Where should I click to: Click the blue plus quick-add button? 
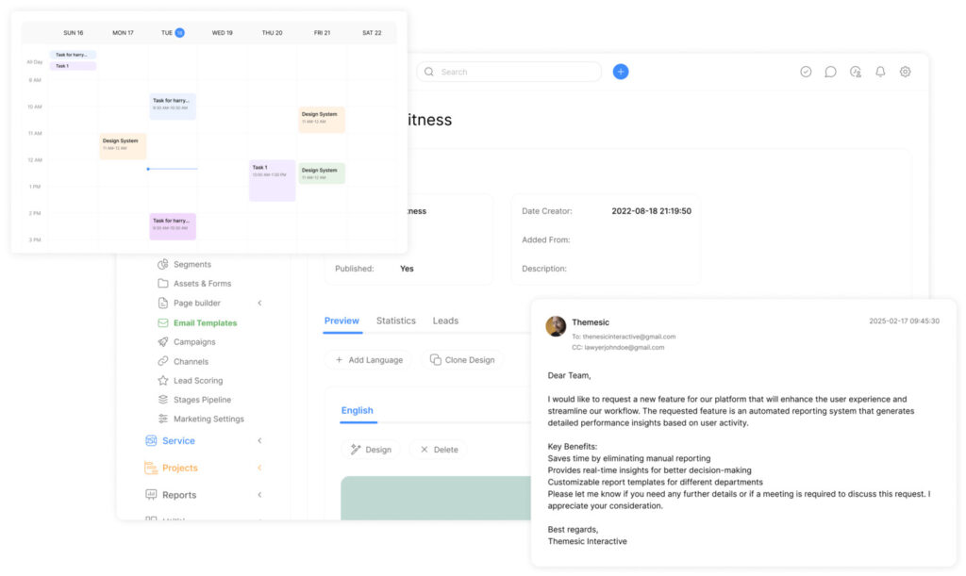point(620,72)
